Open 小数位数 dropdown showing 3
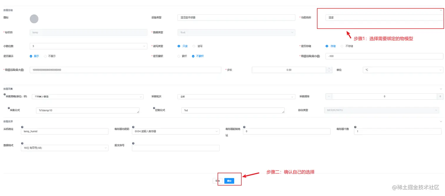The height and width of the screenshot is (196, 445). tap(88, 46)
